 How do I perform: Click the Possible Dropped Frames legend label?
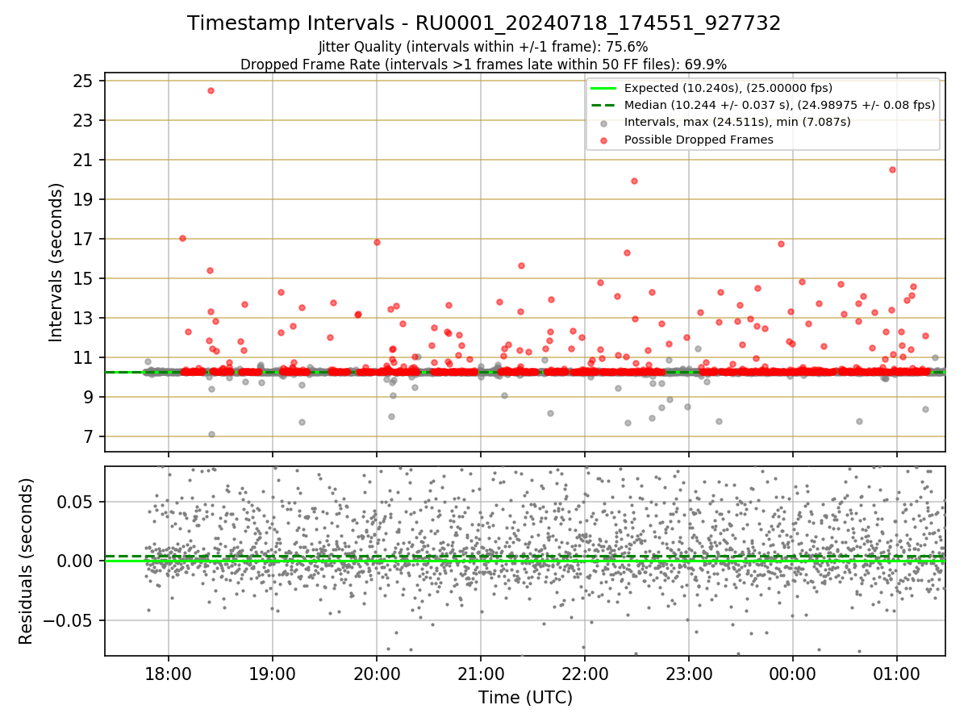click(699, 140)
